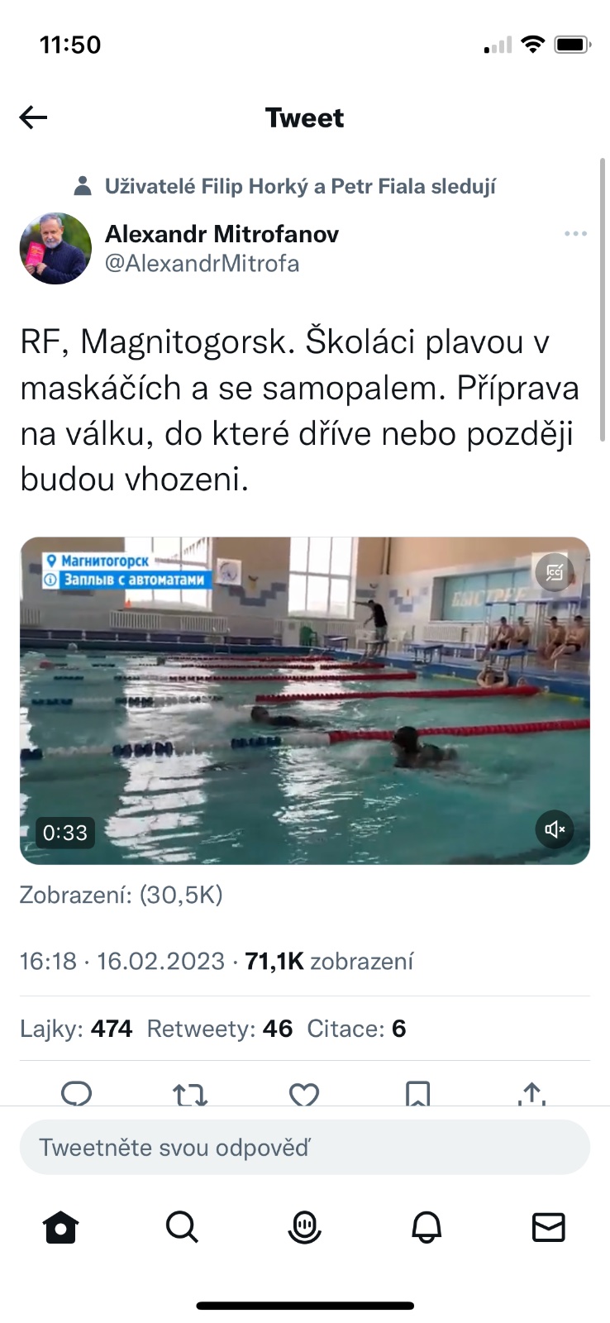The image size is (610, 1323).
Task: Like the tweet with heart icon
Action: (304, 1094)
